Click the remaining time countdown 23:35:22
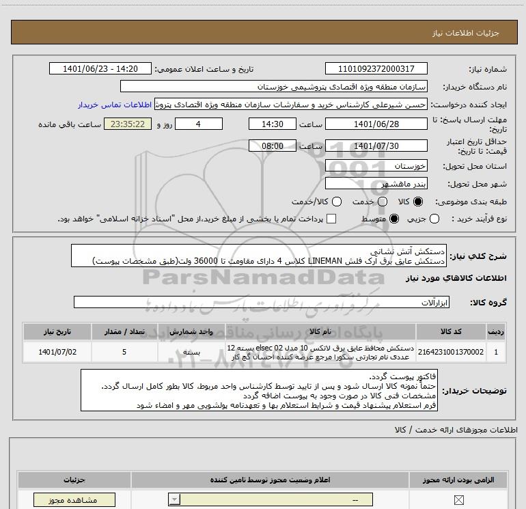Image resolution: width=526 pixels, height=509 pixels. pyautogui.click(x=128, y=124)
